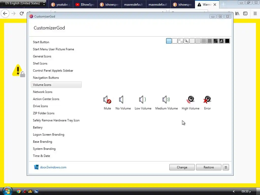Switch to the IShowSpeed YouTube tab
Viewport: 260px width, 195px height.
coord(85,5)
